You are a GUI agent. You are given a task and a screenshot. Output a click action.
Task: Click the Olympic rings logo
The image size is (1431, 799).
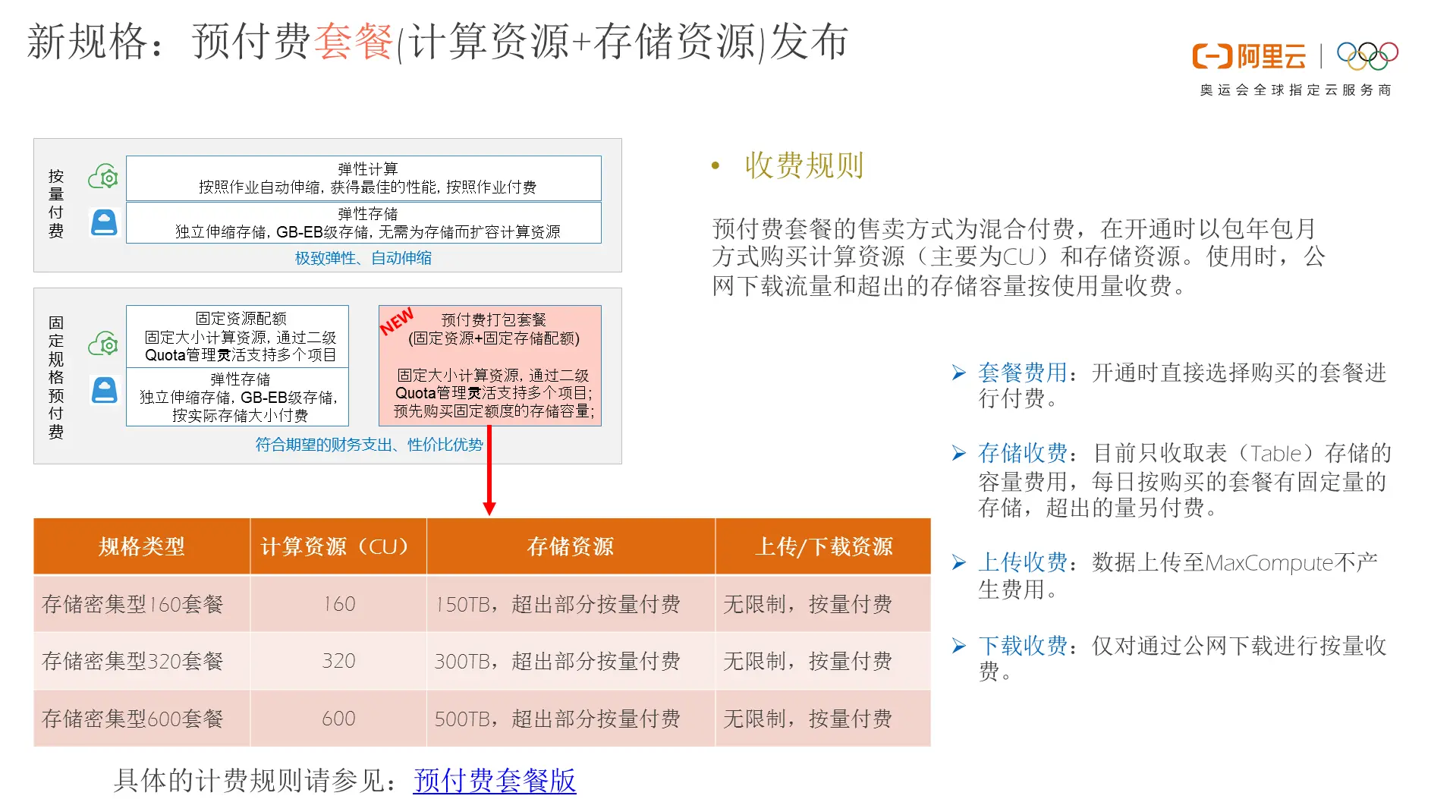click(x=1367, y=55)
